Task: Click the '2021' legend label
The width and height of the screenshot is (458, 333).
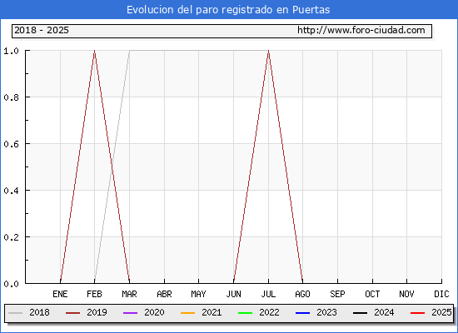Action: coord(212,312)
